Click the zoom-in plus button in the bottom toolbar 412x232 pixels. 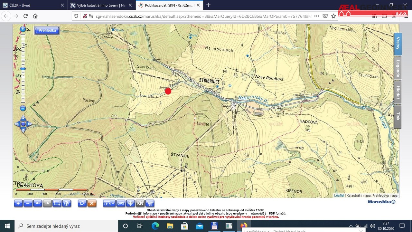[x=18, y=203]
